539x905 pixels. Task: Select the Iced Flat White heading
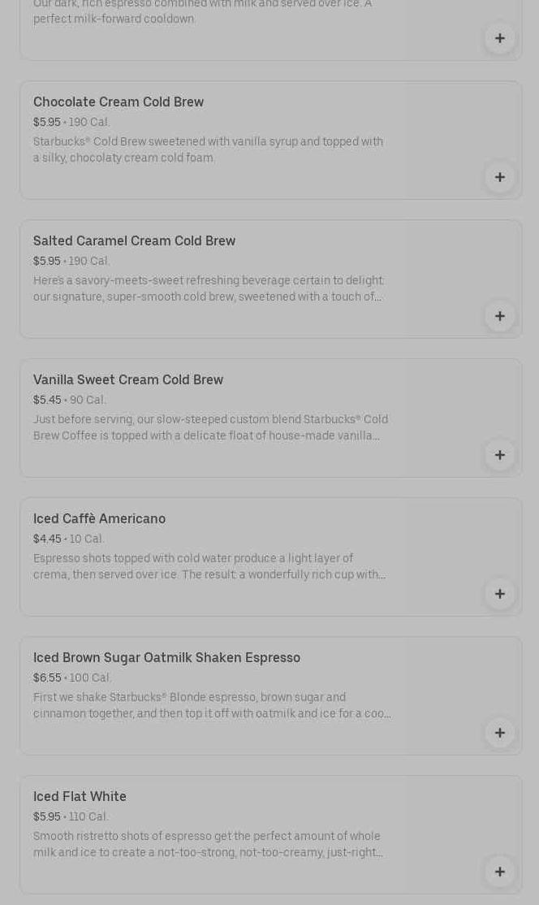click(x=80, y=796)
